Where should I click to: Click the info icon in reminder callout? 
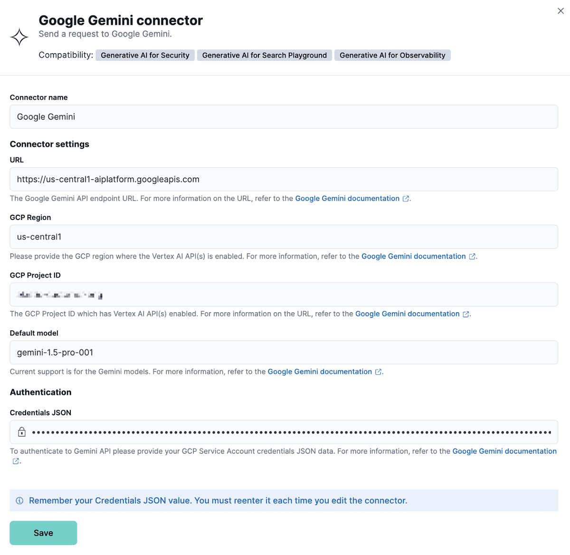(x=19, y=501)
